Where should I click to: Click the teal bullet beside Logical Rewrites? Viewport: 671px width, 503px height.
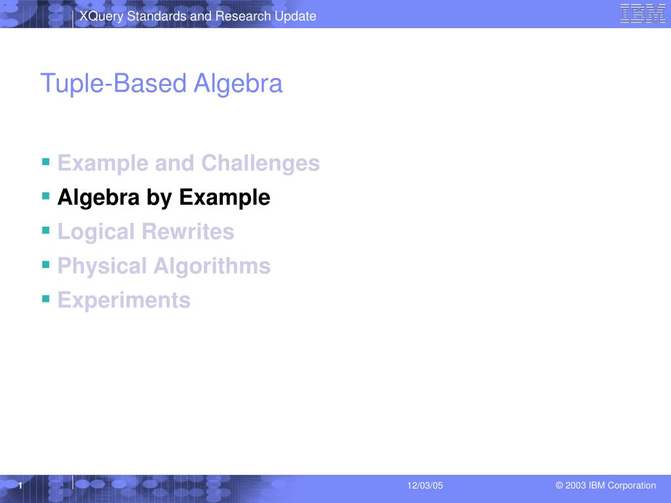coord(46,230)
